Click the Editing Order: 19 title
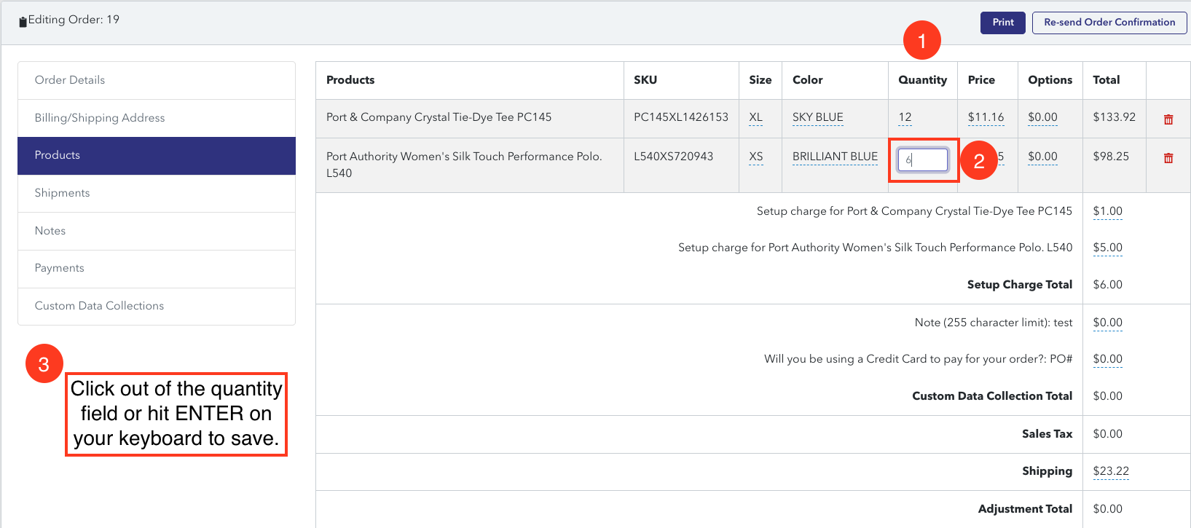 coord(74,20)
